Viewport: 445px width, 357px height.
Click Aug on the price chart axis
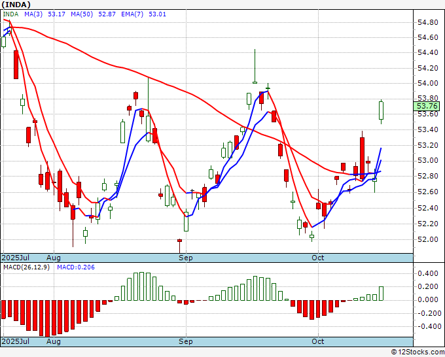54,258
